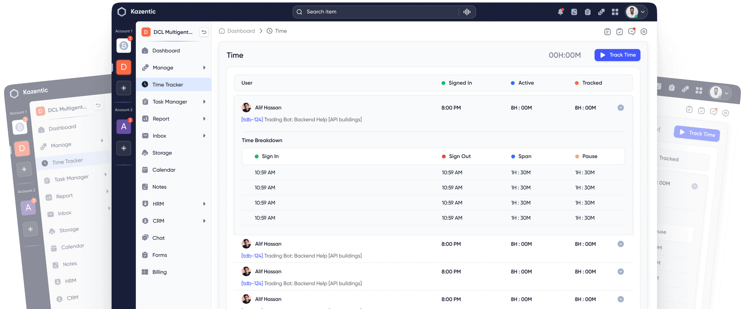Open the notifications bell icon
The width and height of the screenshot is (747, 309).
point(561,12)
